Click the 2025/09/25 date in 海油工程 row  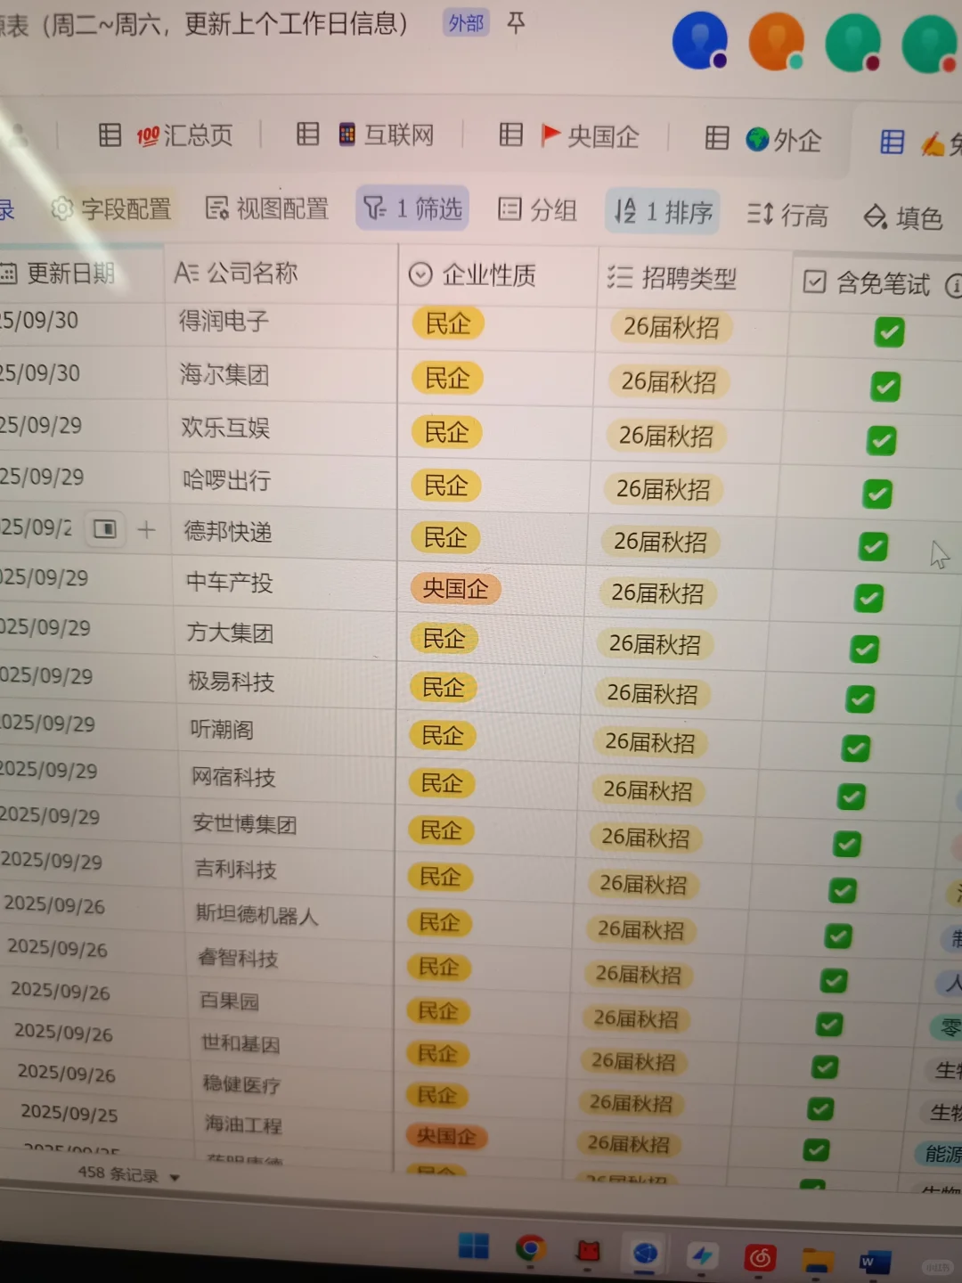pos(69,1113)
